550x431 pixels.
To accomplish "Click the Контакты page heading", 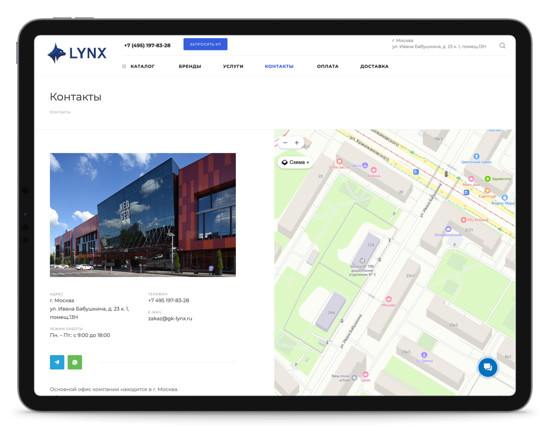I will (x=75, y=97).
